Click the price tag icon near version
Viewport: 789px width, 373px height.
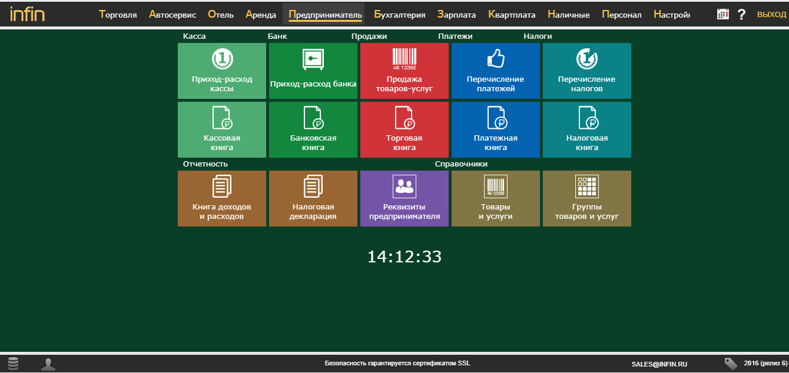point(731,364)
